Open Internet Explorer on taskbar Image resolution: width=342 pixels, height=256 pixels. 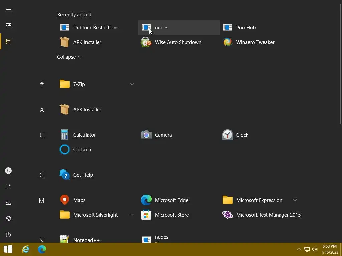(26, 249)
